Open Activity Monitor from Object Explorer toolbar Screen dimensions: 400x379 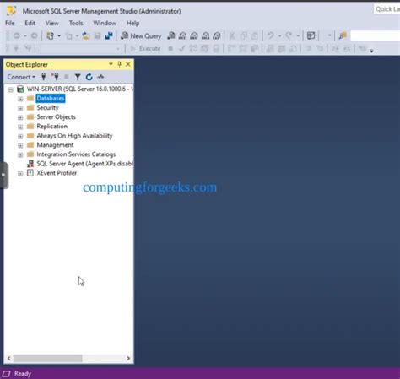[100, 77]
